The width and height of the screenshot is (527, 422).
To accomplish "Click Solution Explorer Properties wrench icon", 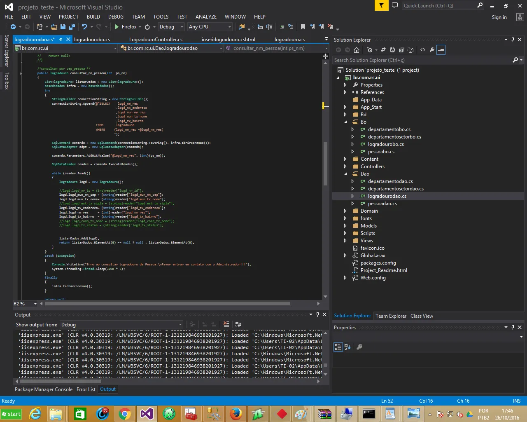I will (432, 50).
